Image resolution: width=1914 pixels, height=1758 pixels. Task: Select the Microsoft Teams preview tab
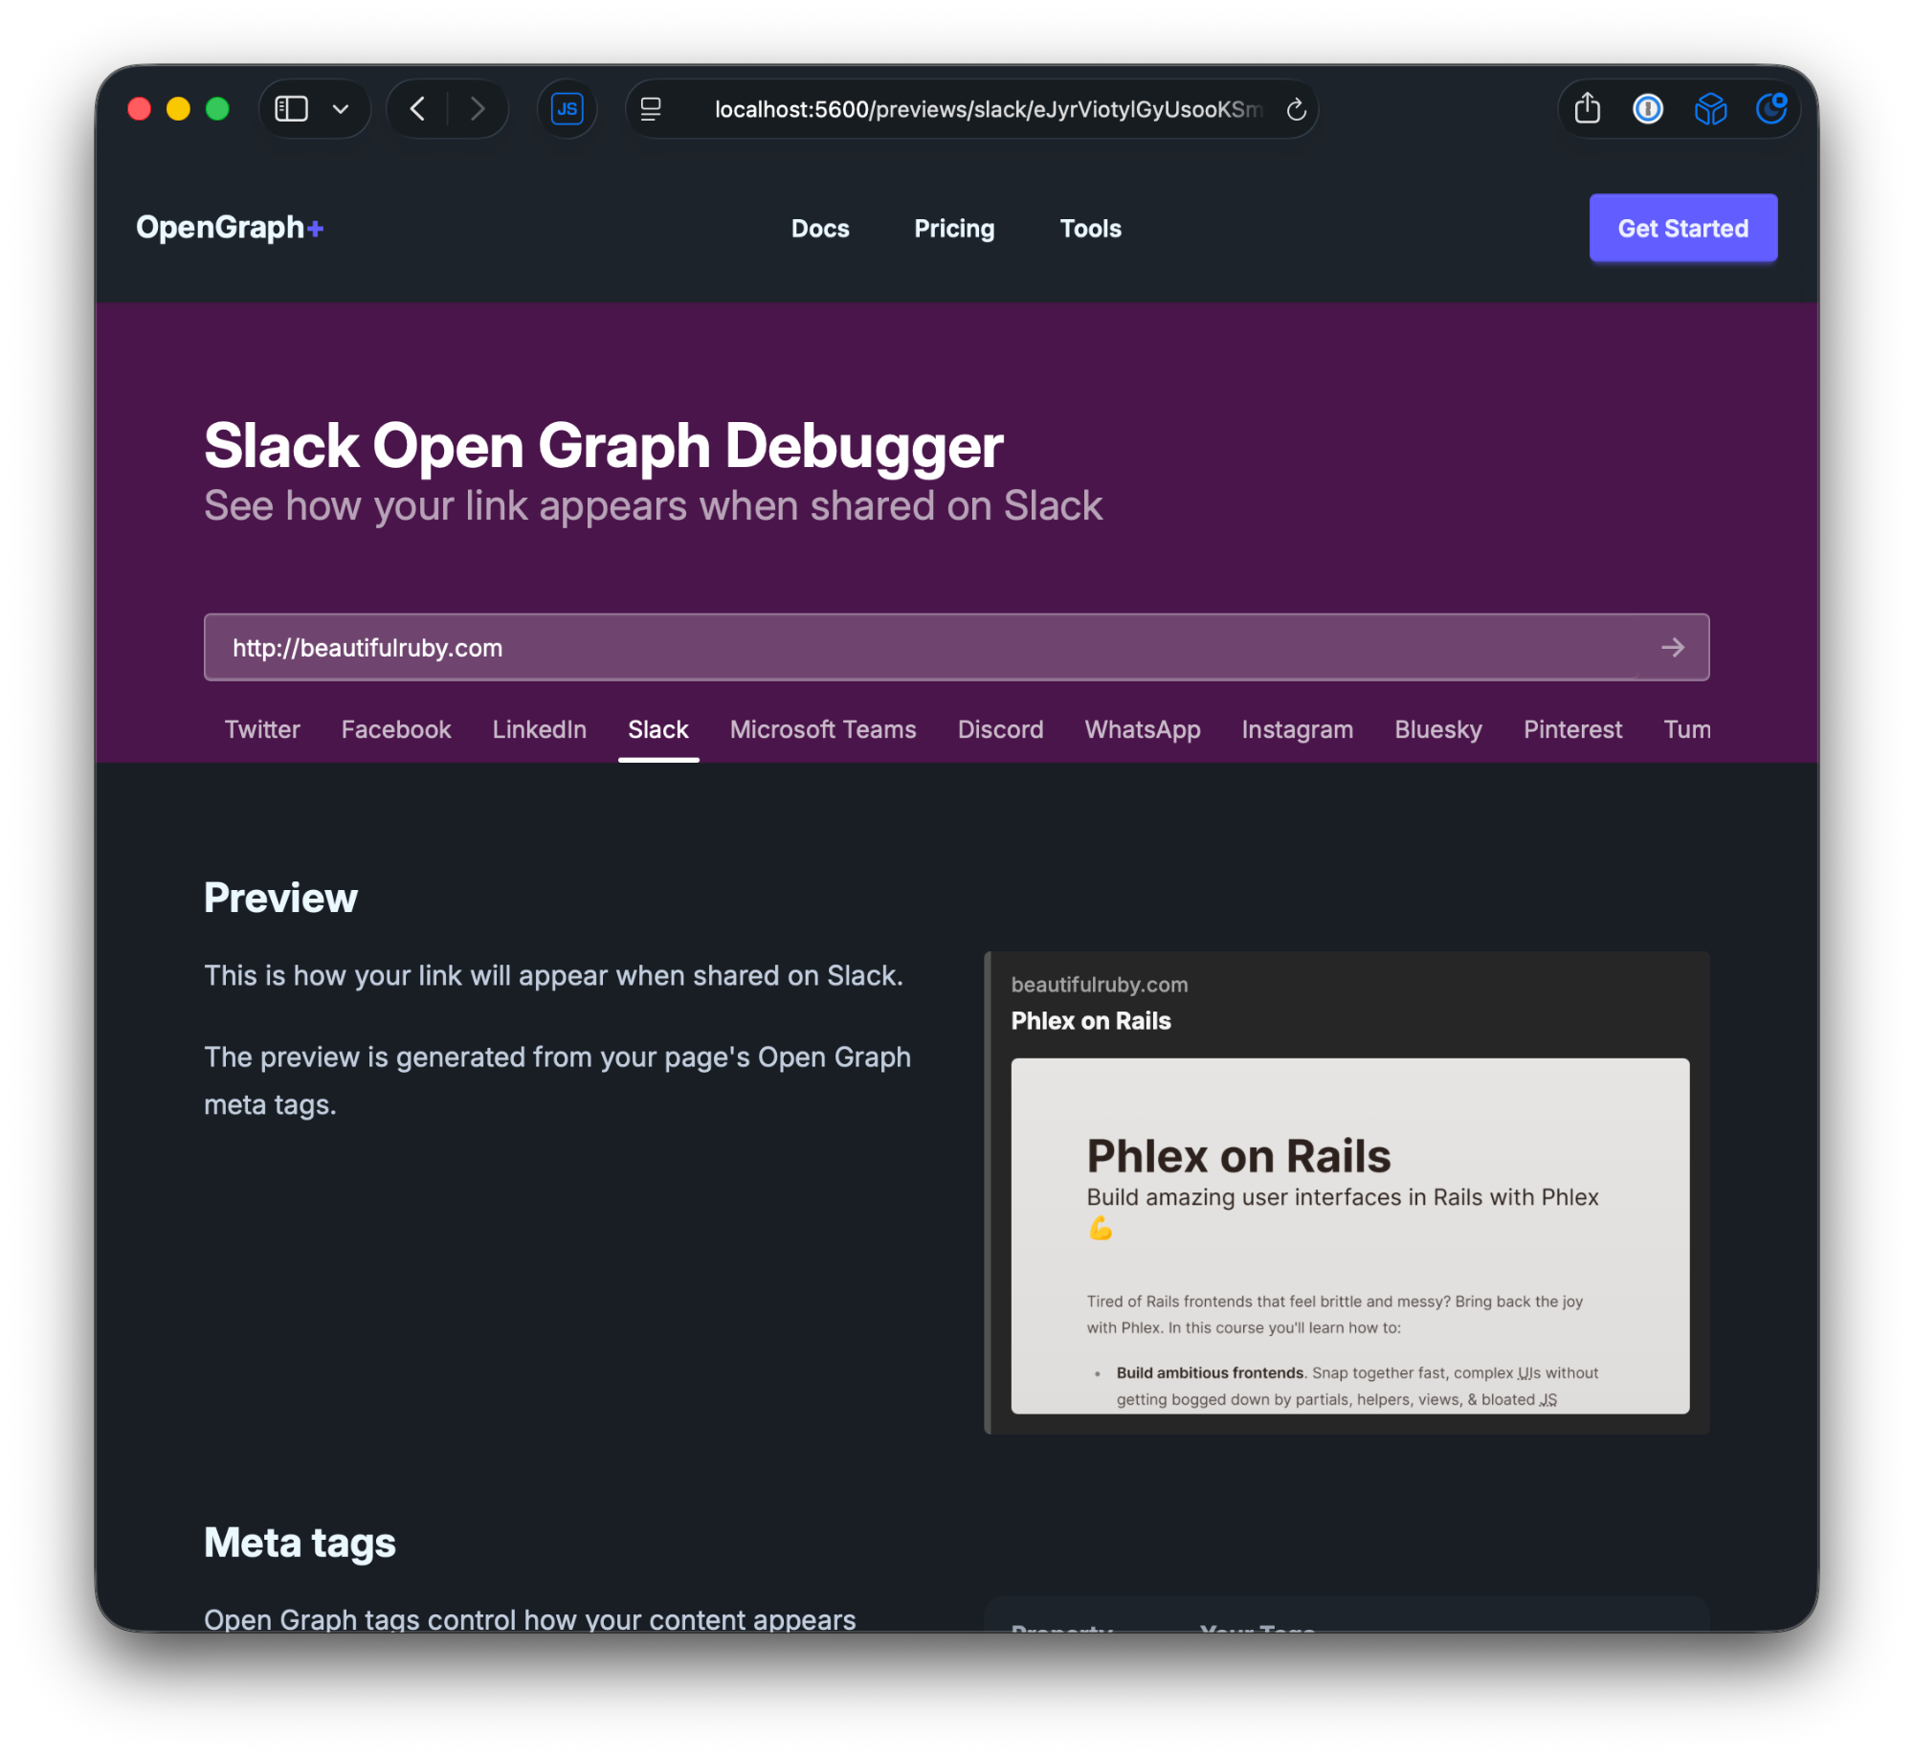click(x=822, y=729)
